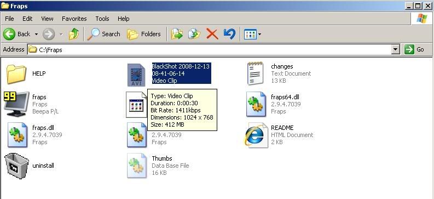434x199 pixels.
Task: Open the Favorites menu
Action: [74, 19]
